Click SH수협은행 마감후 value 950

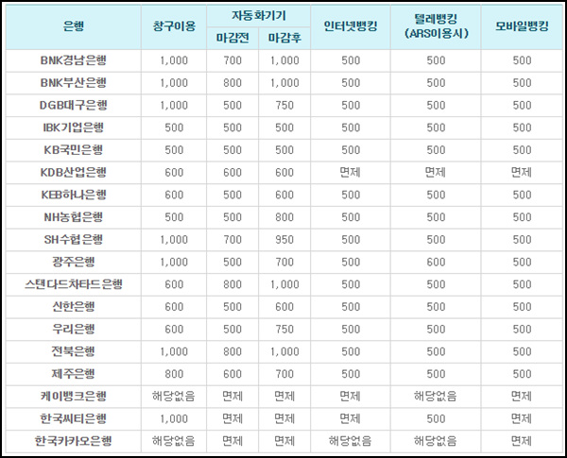click(x=284, y=240)
